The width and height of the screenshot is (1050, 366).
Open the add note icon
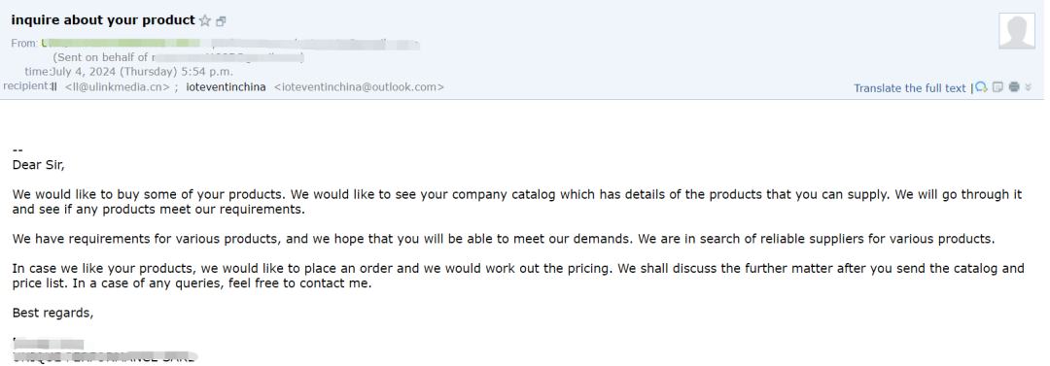click(x=998, y=87)
